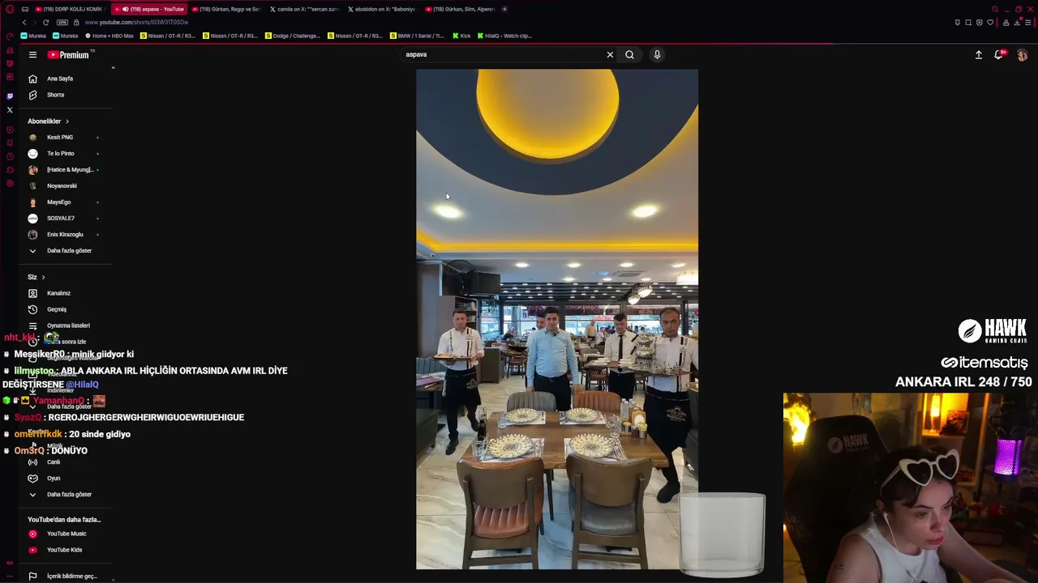The image size is (1038, 583).
Task: Open the YouTube notifications bell
Action: tap(999, 55)
